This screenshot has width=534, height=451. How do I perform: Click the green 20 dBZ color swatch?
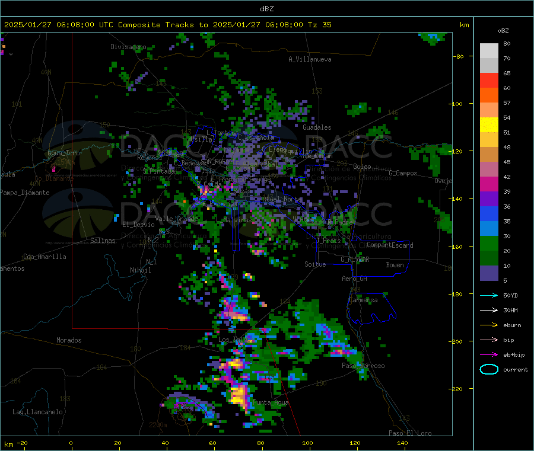[489, 243]
